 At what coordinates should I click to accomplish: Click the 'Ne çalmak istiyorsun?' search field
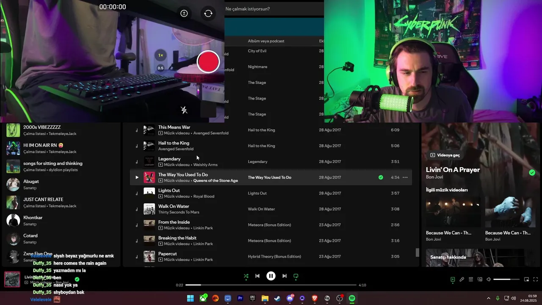click(x=274, y=9)
